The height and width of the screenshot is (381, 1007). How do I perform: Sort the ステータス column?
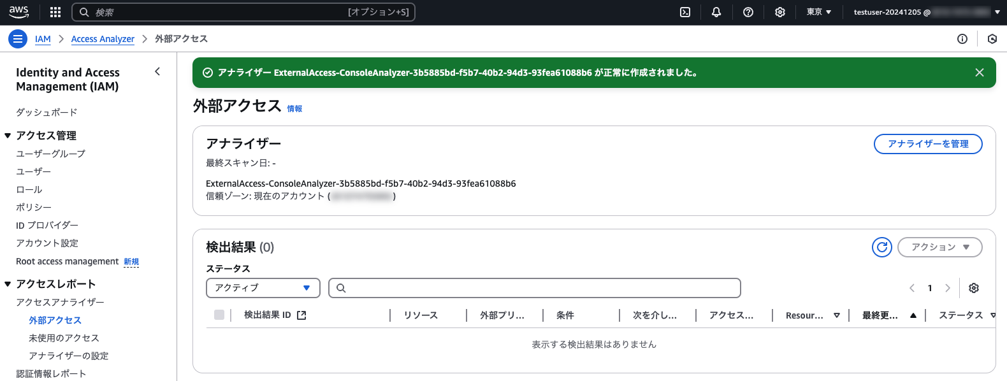[992, 315]
